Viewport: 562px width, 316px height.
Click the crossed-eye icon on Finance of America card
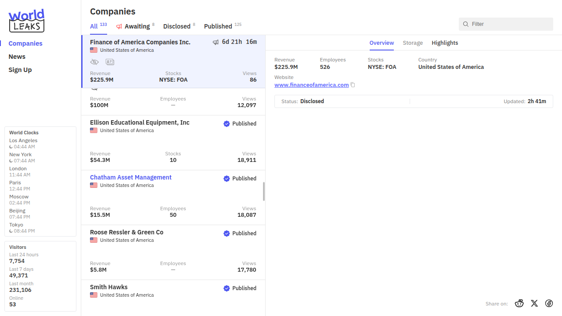[x=94, y=62]
